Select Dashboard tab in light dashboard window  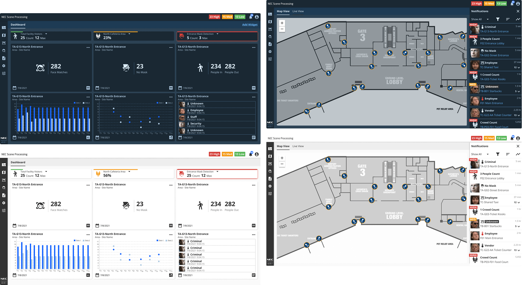(18, 162)
